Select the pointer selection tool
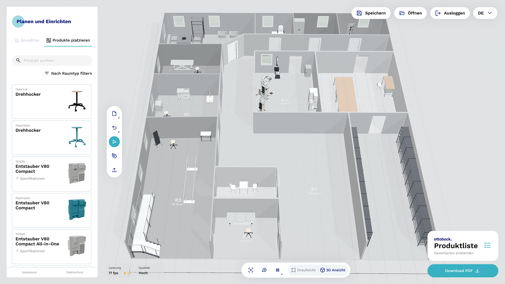Viewport: 505px width, 284px height. (114, 142)
